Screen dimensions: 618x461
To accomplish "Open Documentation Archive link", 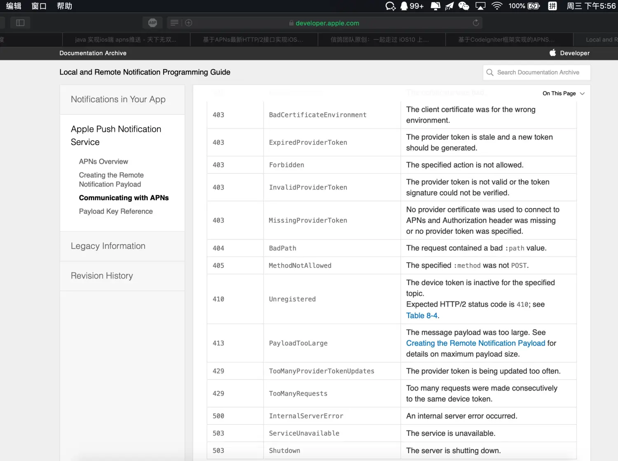I will tap(93, 53).
